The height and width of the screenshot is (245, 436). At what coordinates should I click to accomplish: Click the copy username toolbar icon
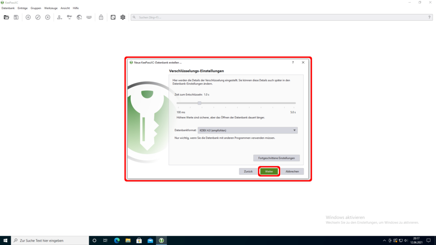pos(60,17)
